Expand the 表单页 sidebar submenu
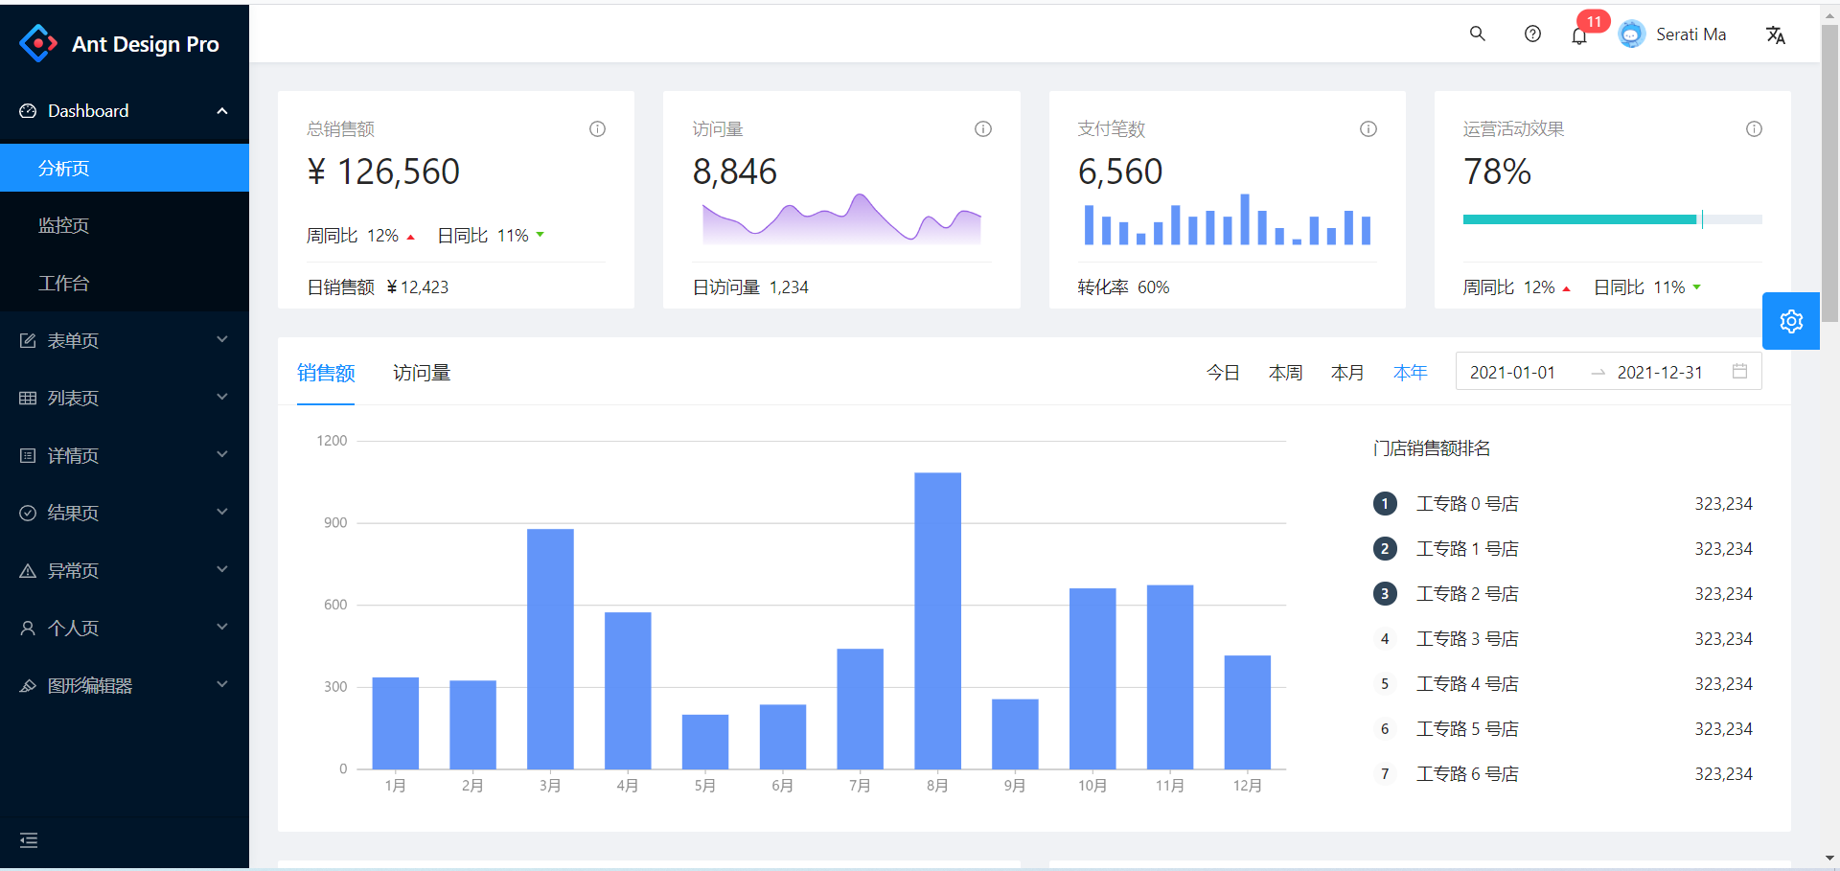Viewport: 1840px width, 871px height. 125,340
